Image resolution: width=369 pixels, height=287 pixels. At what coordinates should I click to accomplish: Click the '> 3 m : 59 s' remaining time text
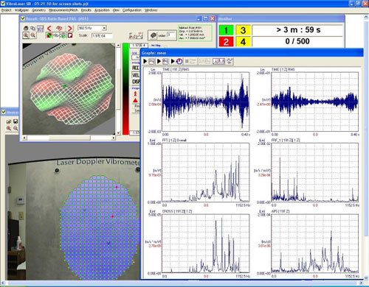(298, 30)
